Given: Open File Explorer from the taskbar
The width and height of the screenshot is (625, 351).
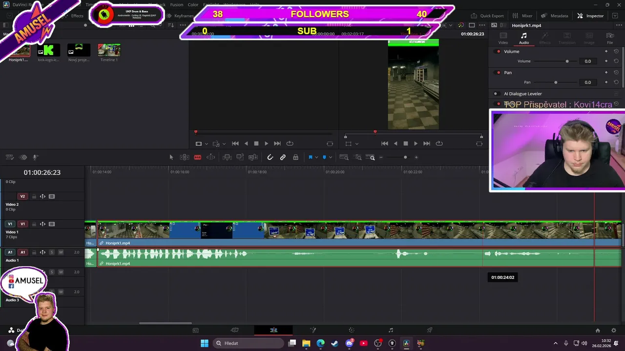Looking at the screenshot, I should pyautogui.click(x=306, y=343).
